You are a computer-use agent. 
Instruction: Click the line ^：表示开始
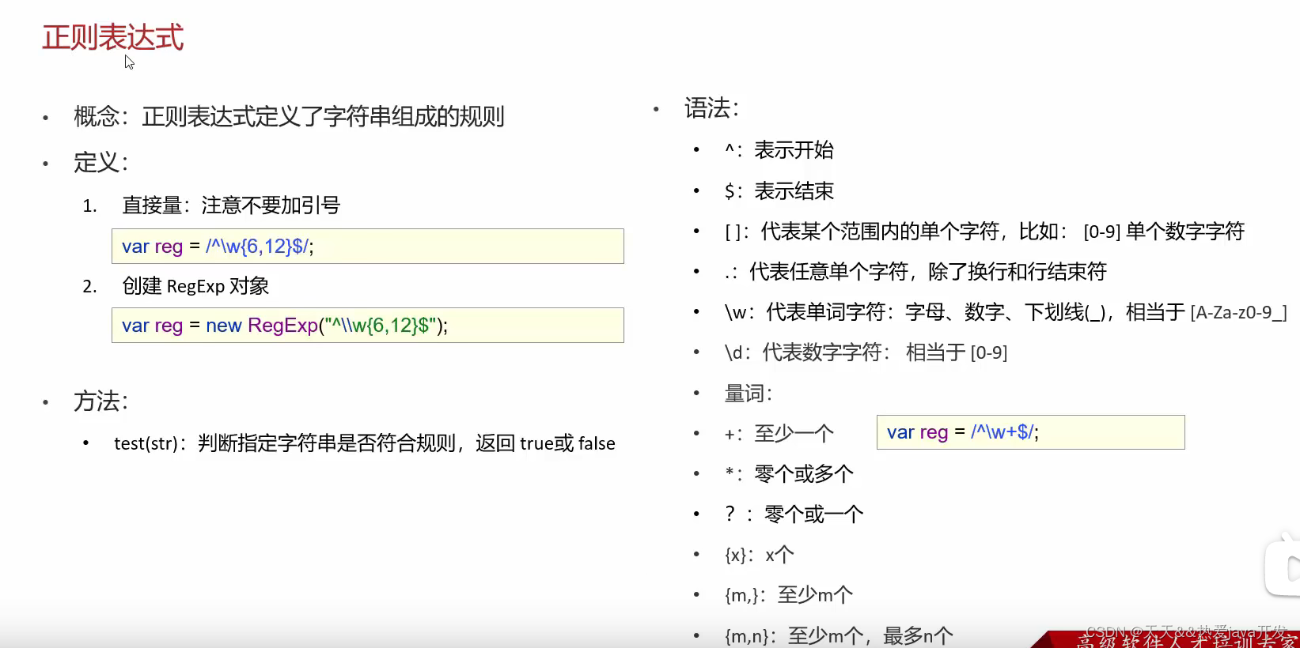pyautogui.click(x=779, y=150)
